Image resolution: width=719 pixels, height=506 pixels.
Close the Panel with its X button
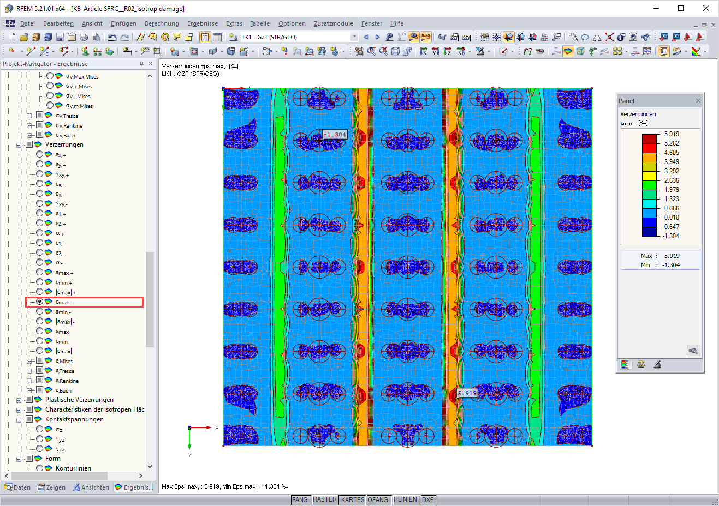(x=698, y=101)
